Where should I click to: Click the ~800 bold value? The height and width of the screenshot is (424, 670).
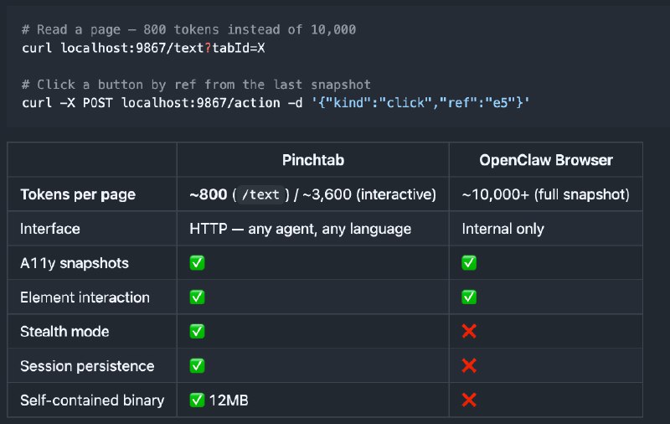tap(208, 194)
